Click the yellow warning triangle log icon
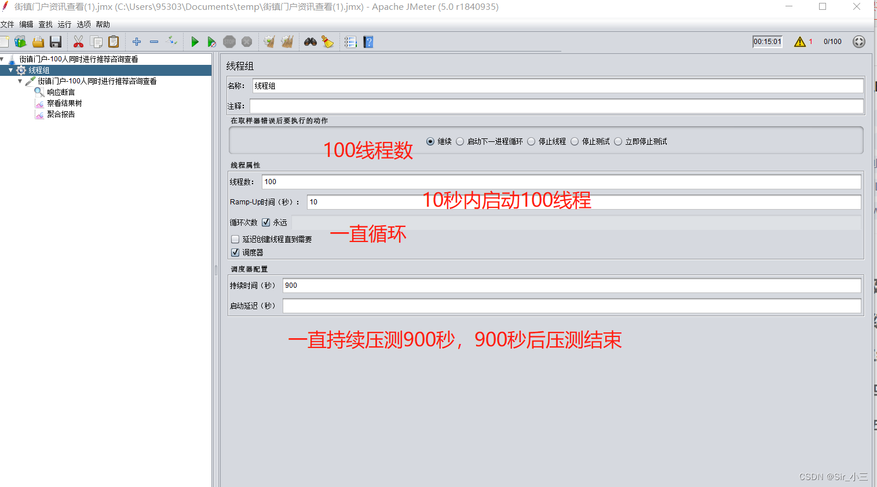This screenshot has height=487, width=877. point(800,42)
